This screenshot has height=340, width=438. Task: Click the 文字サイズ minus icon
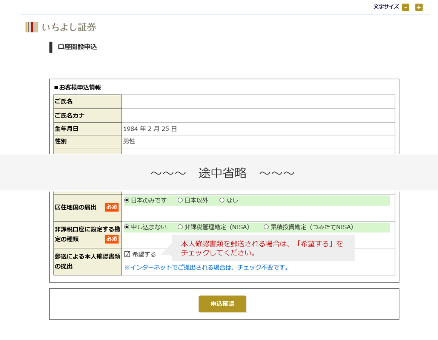pos(406,7)
